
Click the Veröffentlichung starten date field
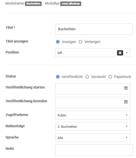tap(93, 89)
